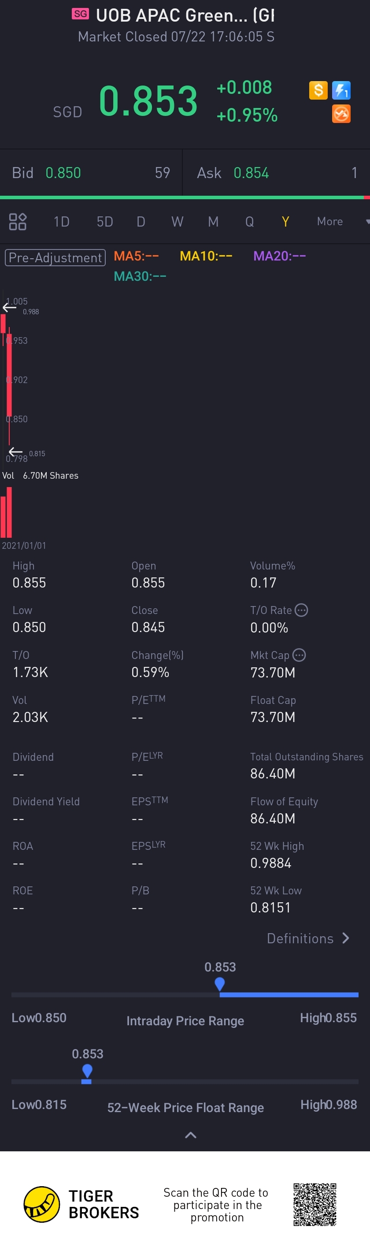Tap the promotion QR code
Screen dimensions: 370x1258
pos(315,1204)
